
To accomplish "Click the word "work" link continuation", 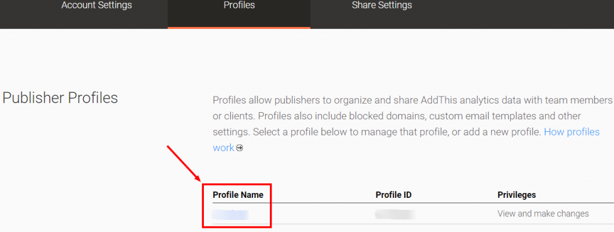I will click(223, 148).
